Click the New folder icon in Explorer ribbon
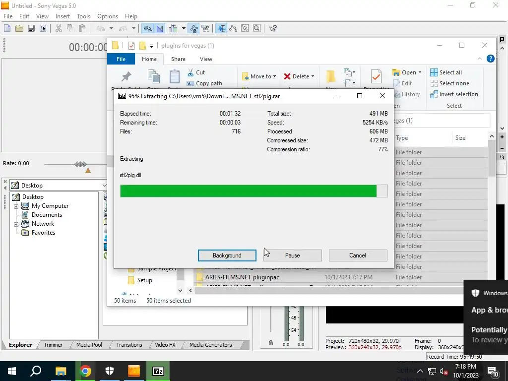Screen dimensions: 508x381 tap(331, 77)
